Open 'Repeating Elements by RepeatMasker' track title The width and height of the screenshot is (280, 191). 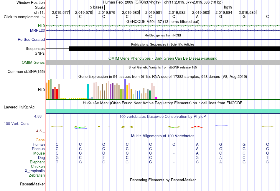[163, 180]
